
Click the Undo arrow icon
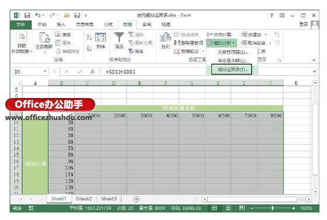(38, 15)
